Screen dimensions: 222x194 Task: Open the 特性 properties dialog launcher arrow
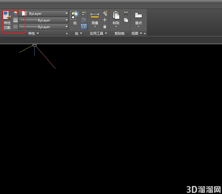click(67, 34)
